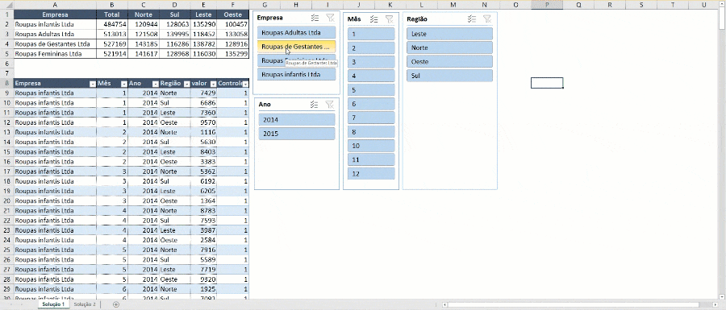
Task: Clear filter on Região slicer
Action: 486,19
